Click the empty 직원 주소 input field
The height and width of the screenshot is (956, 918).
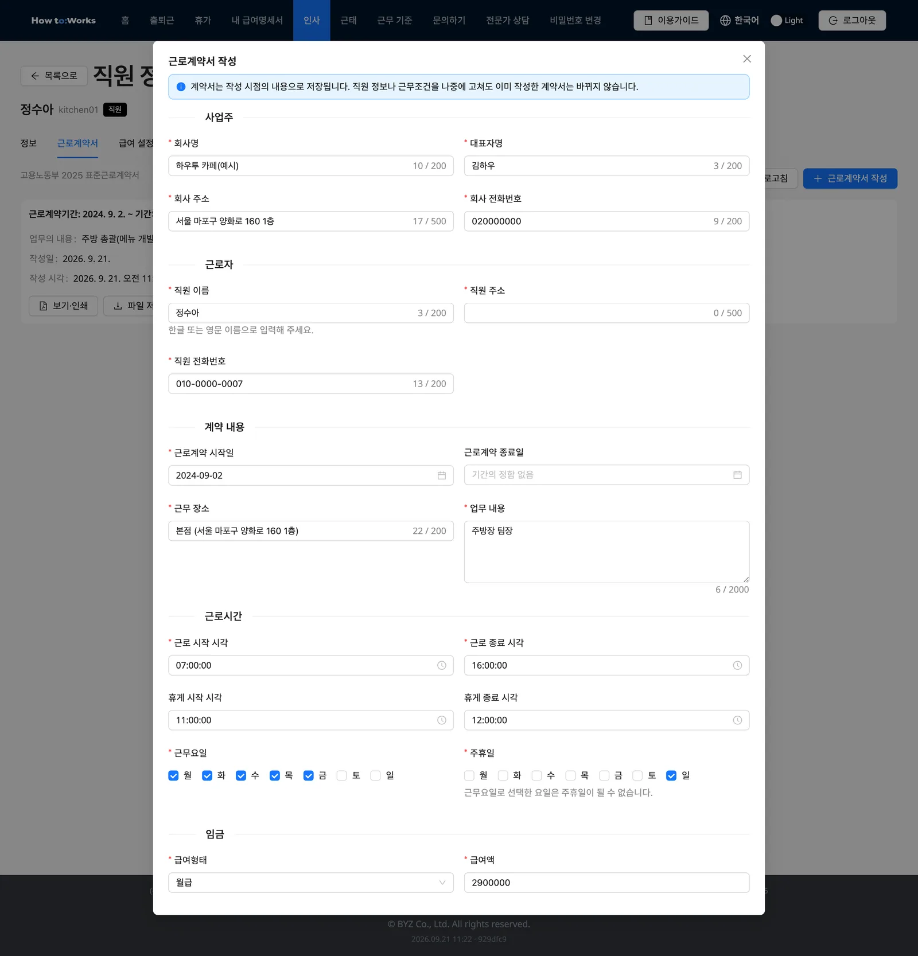tap(606, 313)
